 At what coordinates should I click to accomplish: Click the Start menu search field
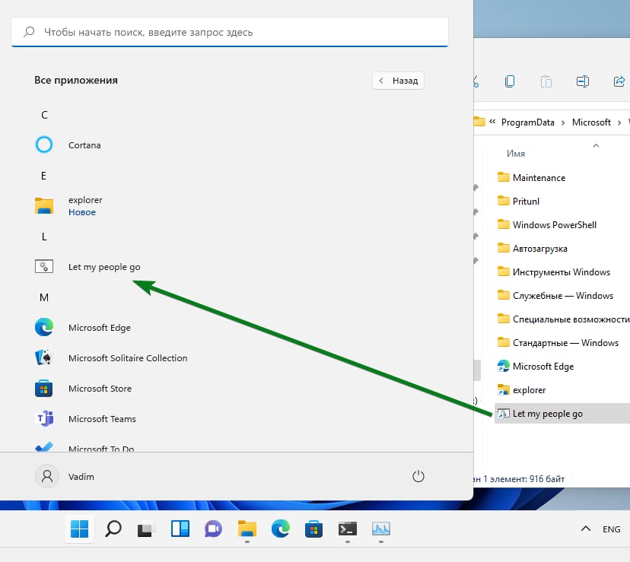click(x=230, y=32)
